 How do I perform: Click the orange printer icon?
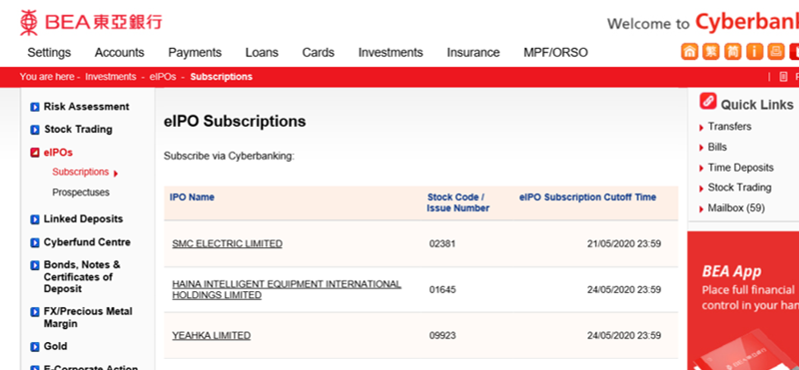tap(776, 52)
